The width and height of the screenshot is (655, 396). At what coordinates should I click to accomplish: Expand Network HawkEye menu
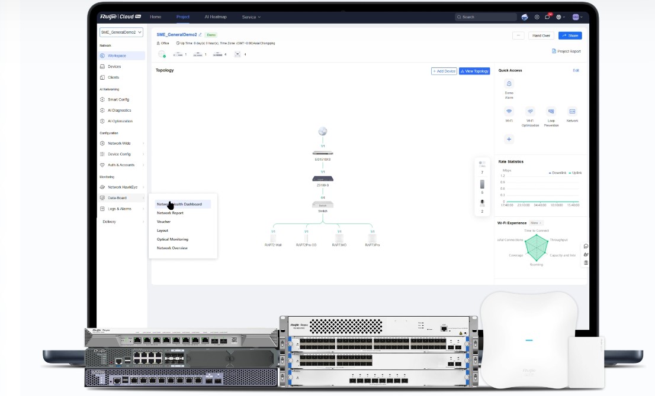[x=121, y=187]
